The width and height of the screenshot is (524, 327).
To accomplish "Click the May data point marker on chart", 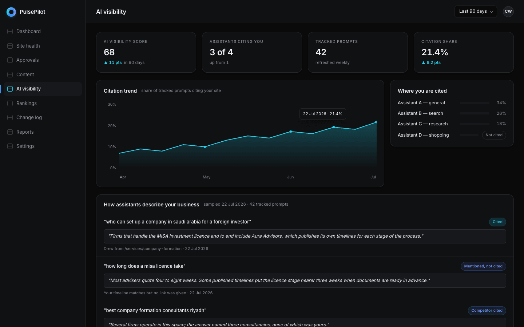I will click(x=205, y=147).
